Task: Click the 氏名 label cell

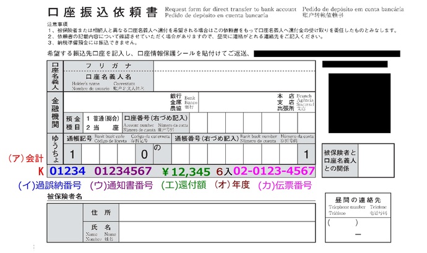Action: (x=101, y=232)
